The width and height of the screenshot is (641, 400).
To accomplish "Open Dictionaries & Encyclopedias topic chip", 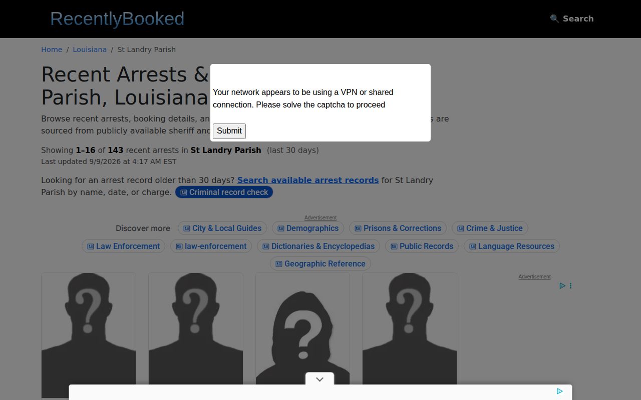I will point(318,246).
